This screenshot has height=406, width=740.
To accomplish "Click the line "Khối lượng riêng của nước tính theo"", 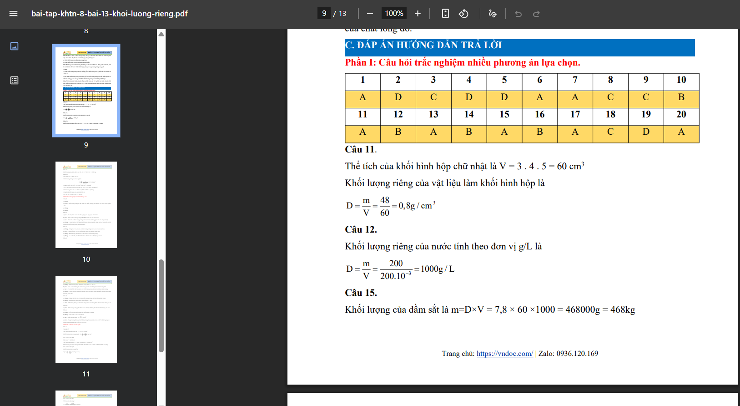I will [x=443, y=246].
